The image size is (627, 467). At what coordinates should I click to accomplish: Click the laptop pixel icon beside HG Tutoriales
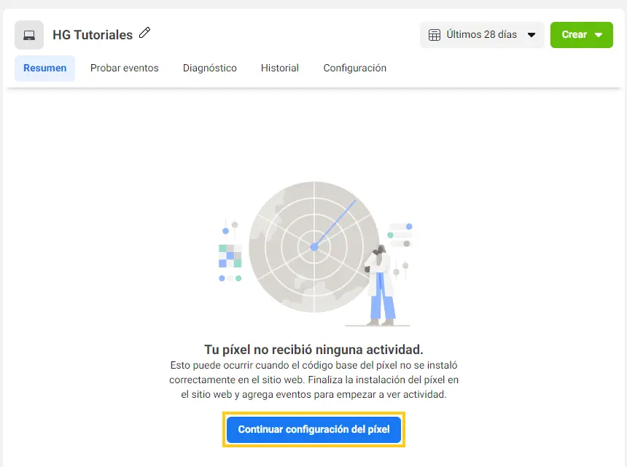[29, 35]
